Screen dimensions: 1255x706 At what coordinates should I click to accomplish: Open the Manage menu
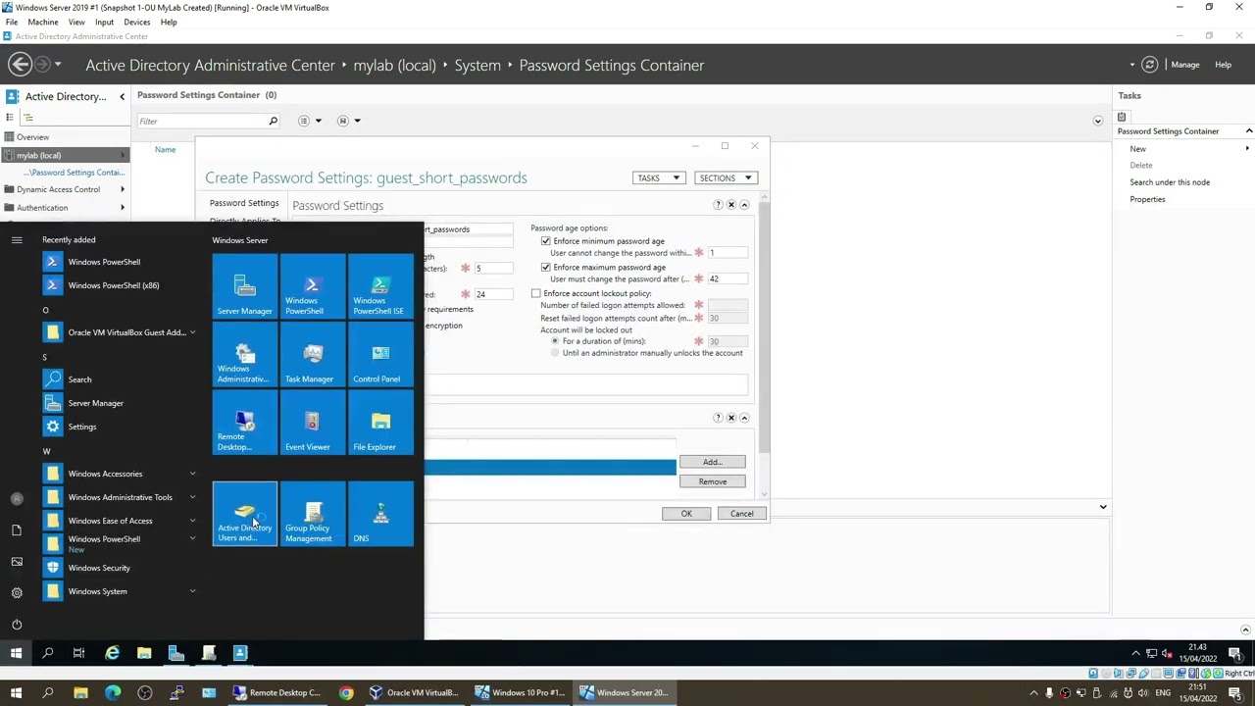click(1184, 65)
